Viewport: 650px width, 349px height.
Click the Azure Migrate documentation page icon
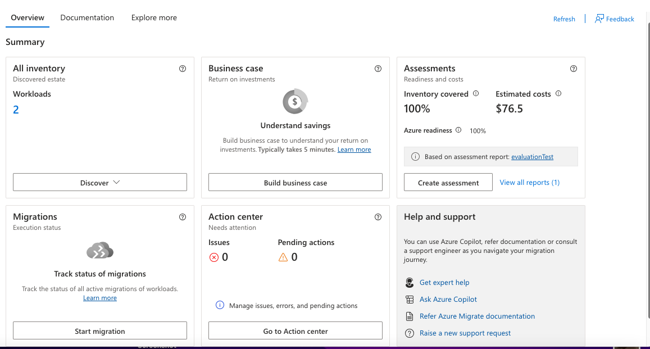pos(410,316)
